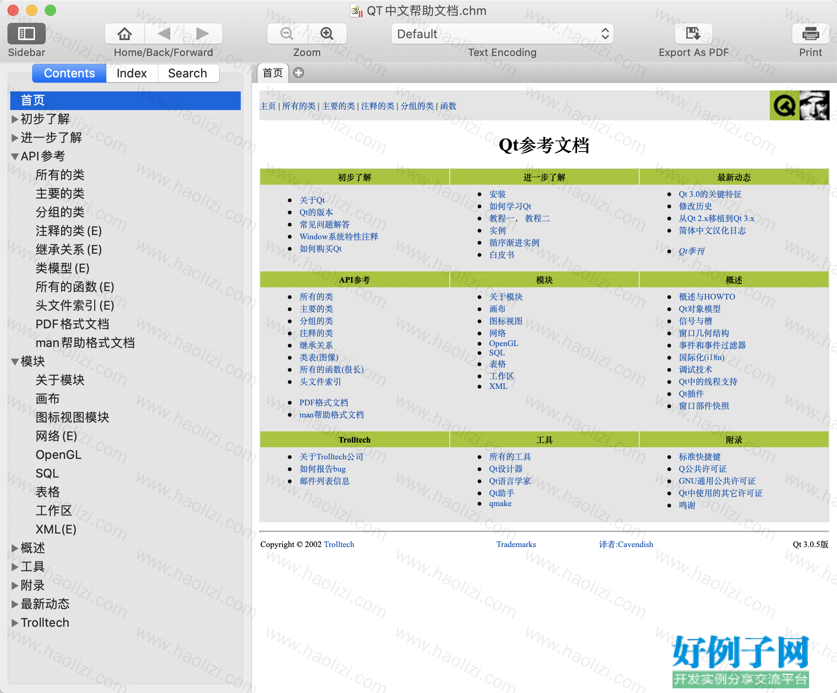The width and height of the screenshot is (837, 693).
Task: Click the Print icon
Action: (x=810, y=34)
